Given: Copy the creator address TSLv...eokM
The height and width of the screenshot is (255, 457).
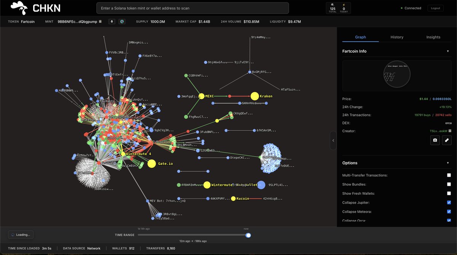Looking at the screenshot, I should pos(450,131).
